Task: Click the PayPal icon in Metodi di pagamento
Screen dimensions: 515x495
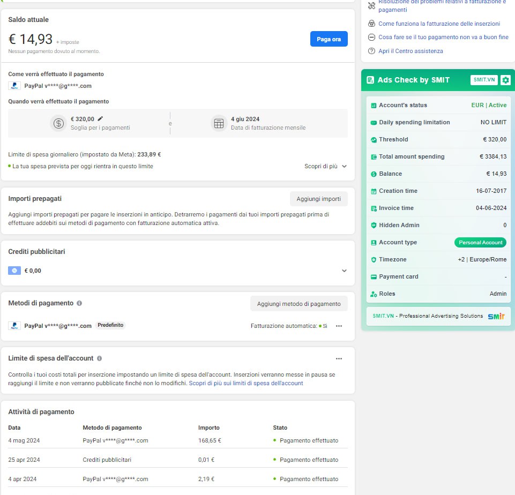Action: coord(14,326)
